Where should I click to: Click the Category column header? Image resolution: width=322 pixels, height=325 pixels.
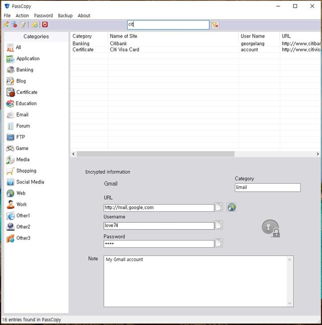point(89,36)
